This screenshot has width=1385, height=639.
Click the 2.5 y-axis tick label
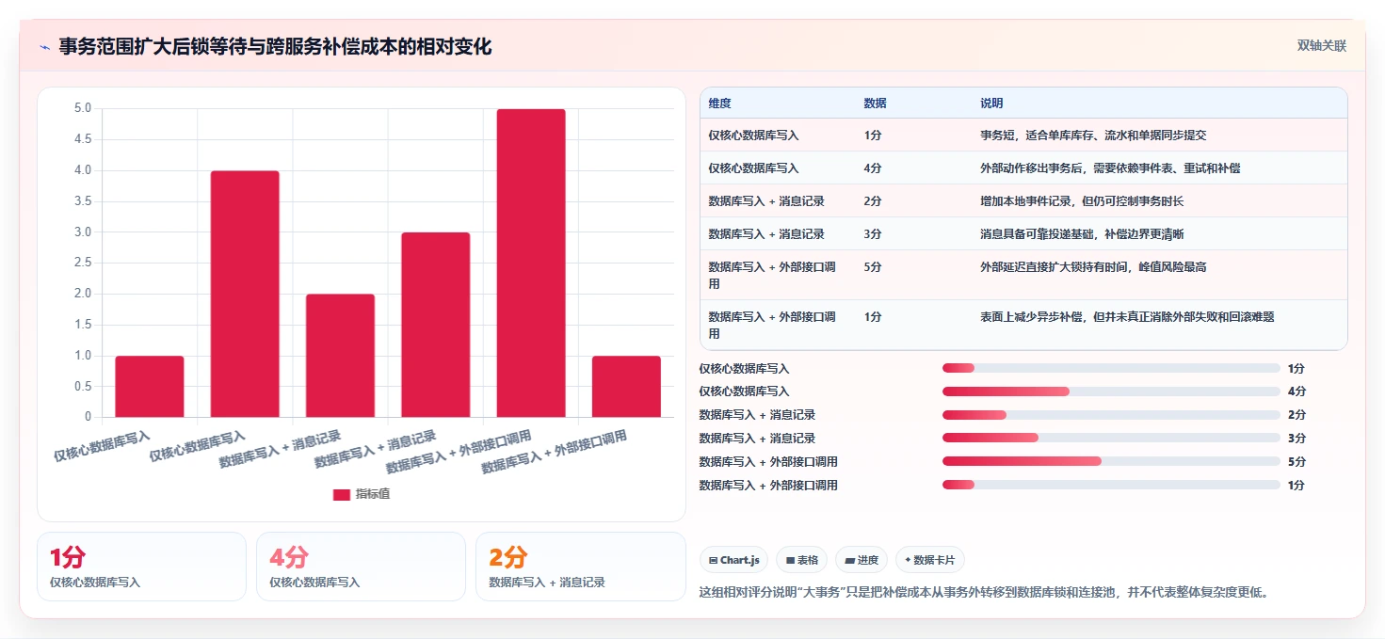pyautogui.click(x=83, y=263)
